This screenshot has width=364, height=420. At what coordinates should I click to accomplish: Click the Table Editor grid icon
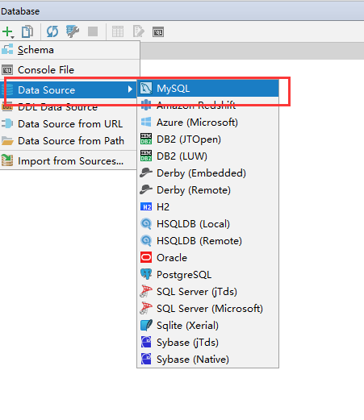[x=118, y=31]
